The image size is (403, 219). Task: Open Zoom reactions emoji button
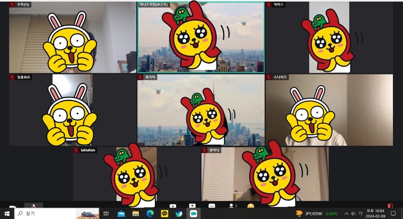click(x=251, y=206)
